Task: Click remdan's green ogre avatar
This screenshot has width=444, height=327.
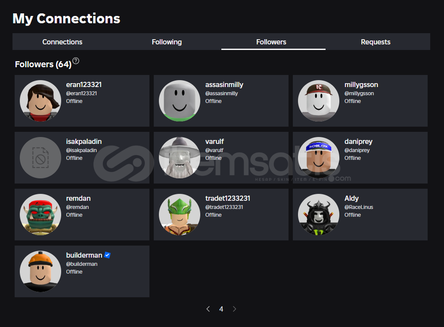Action: click(40, 215)
